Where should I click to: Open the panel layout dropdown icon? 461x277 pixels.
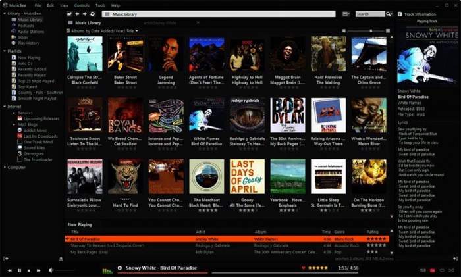click(346, 14)
